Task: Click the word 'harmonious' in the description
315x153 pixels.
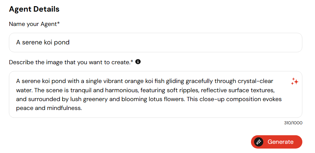Action: tap(122, 90)
